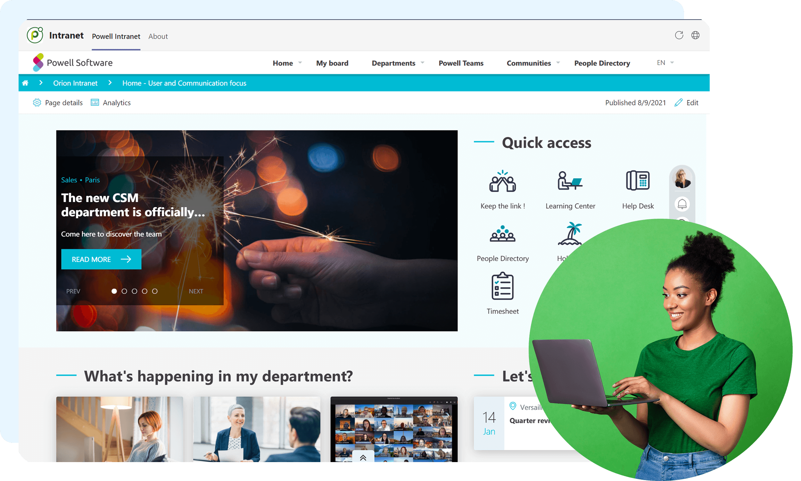The width and height of the screenshot is (801, 481).
Task: Open the Help Desk phone icon
Action: [x=638, y=181]
